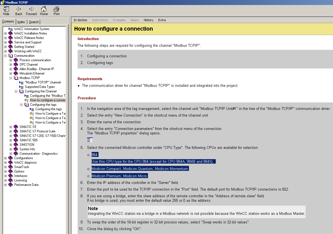Click the SmartTools book icon

pos(11,167)
